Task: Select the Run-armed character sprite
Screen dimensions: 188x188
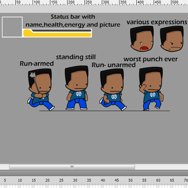Action: click(x=41, y=90)
